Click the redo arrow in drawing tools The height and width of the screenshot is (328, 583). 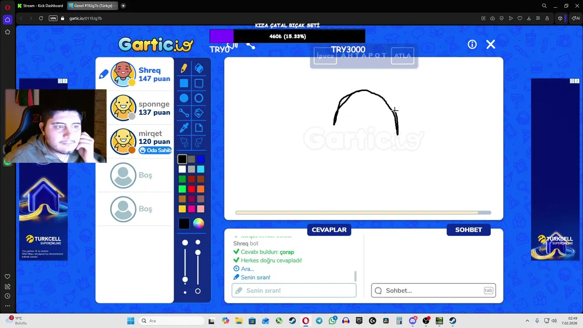pos(199,143)
